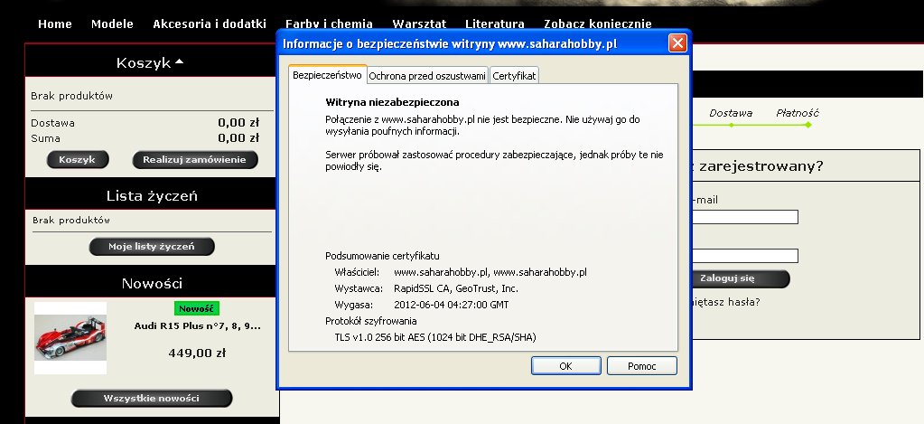Screen dimensions: 924x424
Task: Click the 449,00 zł price
Action: point(197,353)
